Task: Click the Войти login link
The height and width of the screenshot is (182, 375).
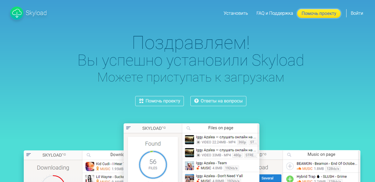Action: (357, 13)
